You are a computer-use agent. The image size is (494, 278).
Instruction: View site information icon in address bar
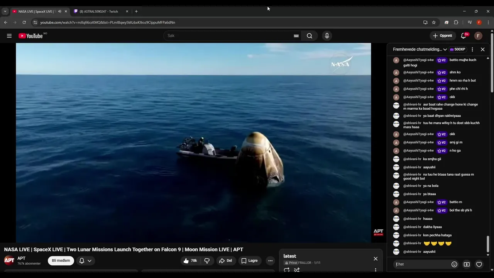[x=35, y=22]
